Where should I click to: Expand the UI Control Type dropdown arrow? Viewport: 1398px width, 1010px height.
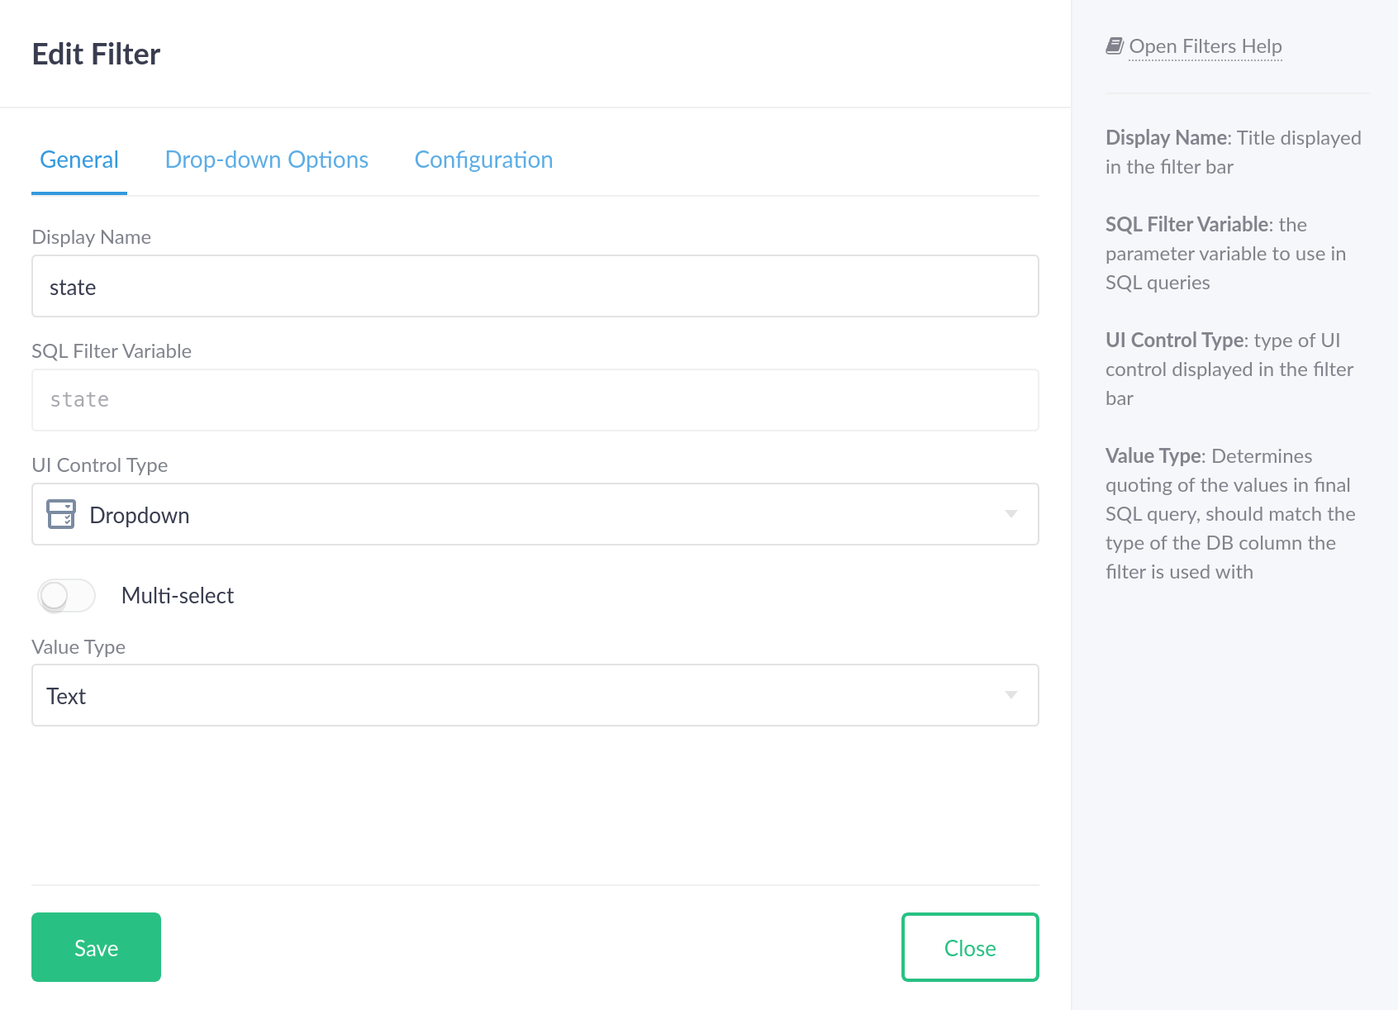coord(1010,514)
